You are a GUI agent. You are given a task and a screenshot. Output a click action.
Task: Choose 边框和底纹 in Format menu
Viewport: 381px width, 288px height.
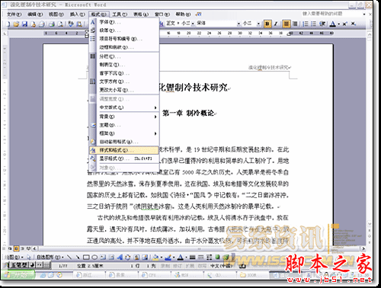pos(124,47)
